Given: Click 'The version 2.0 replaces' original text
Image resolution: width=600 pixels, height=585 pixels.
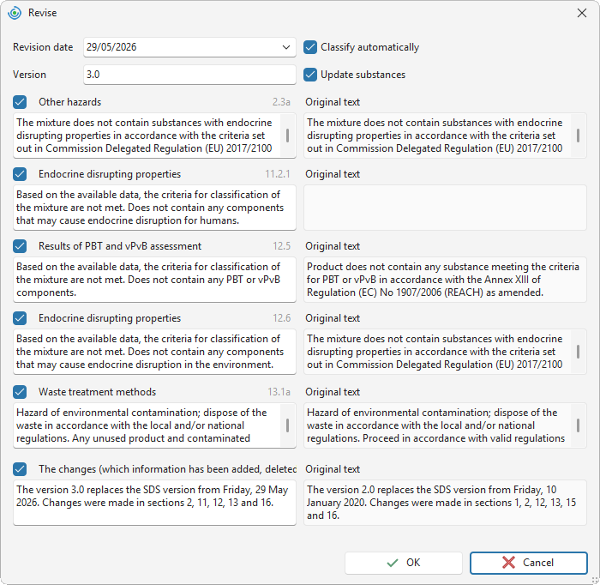Looking at the screenshot, I should coord(445,503).
